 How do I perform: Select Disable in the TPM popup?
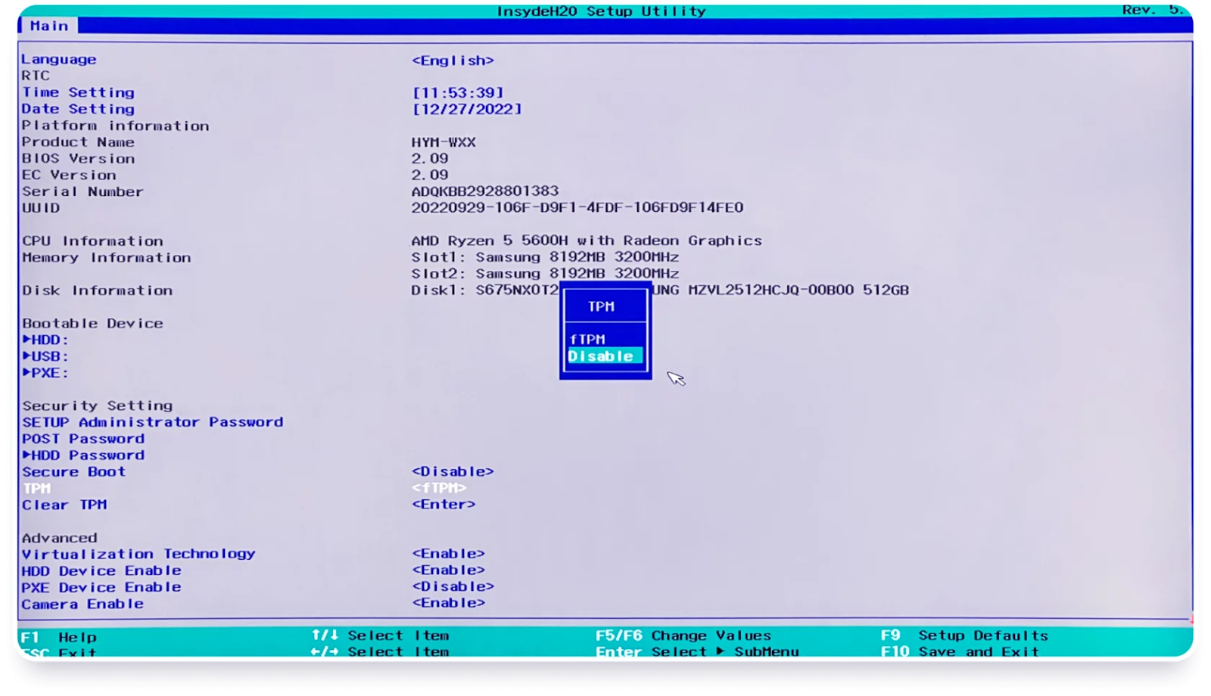coord(602,356)
